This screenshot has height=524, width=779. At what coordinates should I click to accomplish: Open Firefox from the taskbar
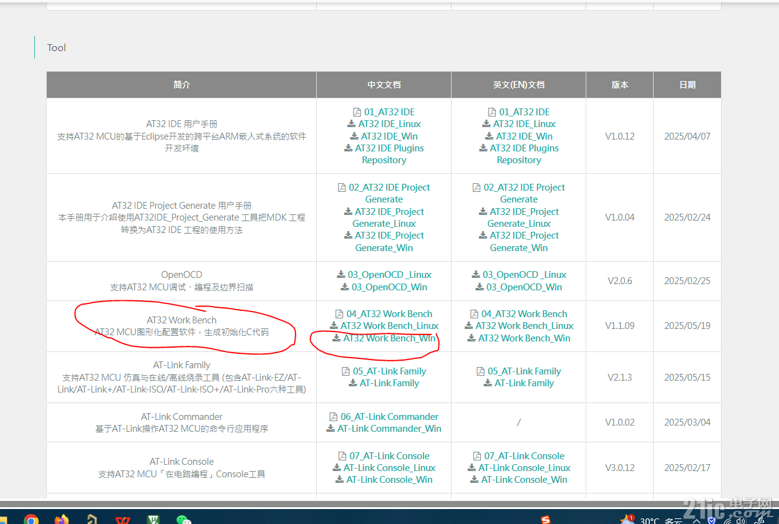click(x=61, y=518)
